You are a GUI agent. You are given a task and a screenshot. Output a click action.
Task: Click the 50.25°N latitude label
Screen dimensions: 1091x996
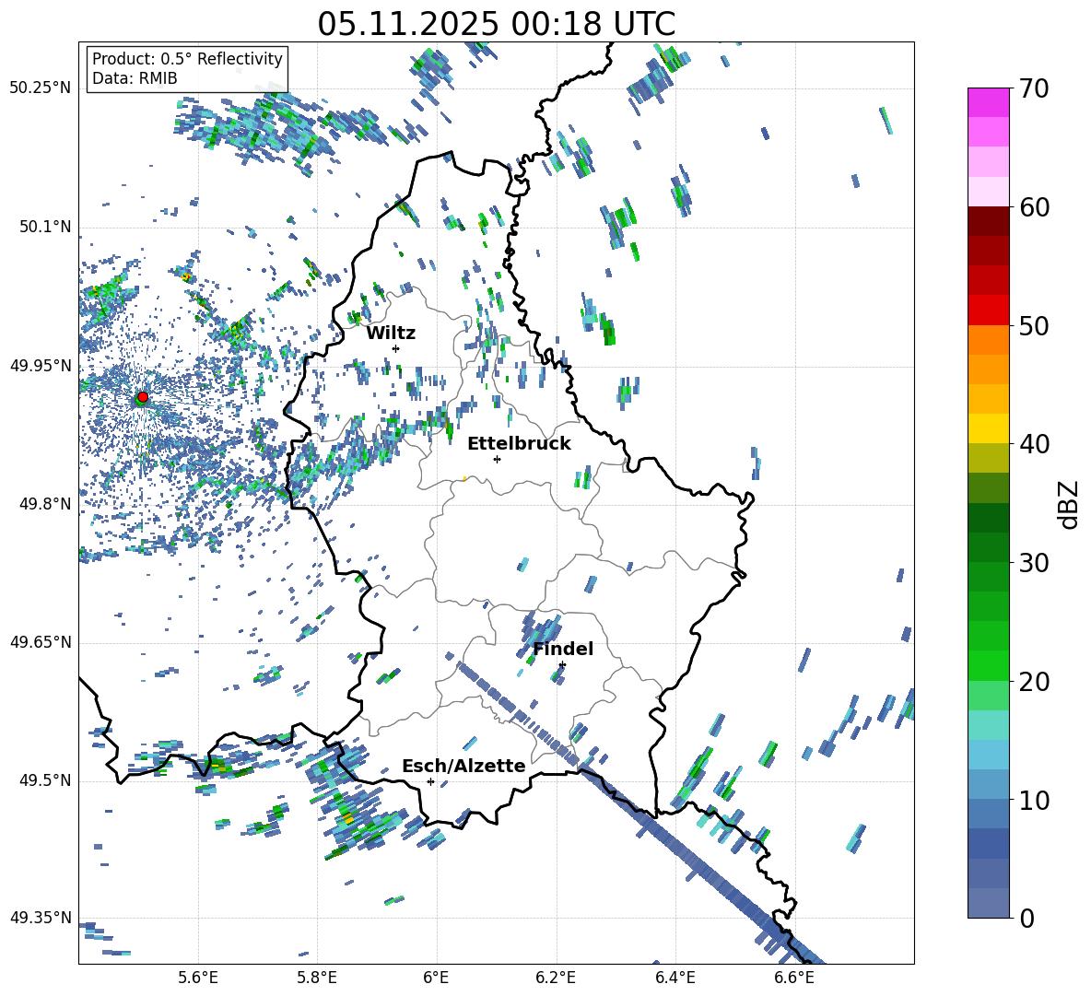pos(41,88)
